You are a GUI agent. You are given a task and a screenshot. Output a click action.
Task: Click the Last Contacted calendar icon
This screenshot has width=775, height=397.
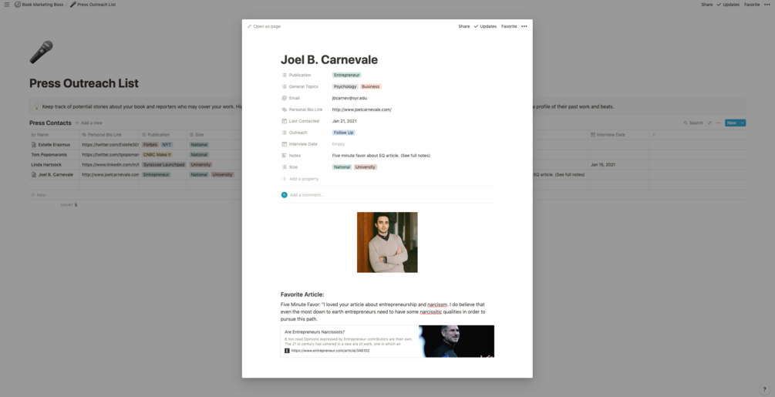285,121
